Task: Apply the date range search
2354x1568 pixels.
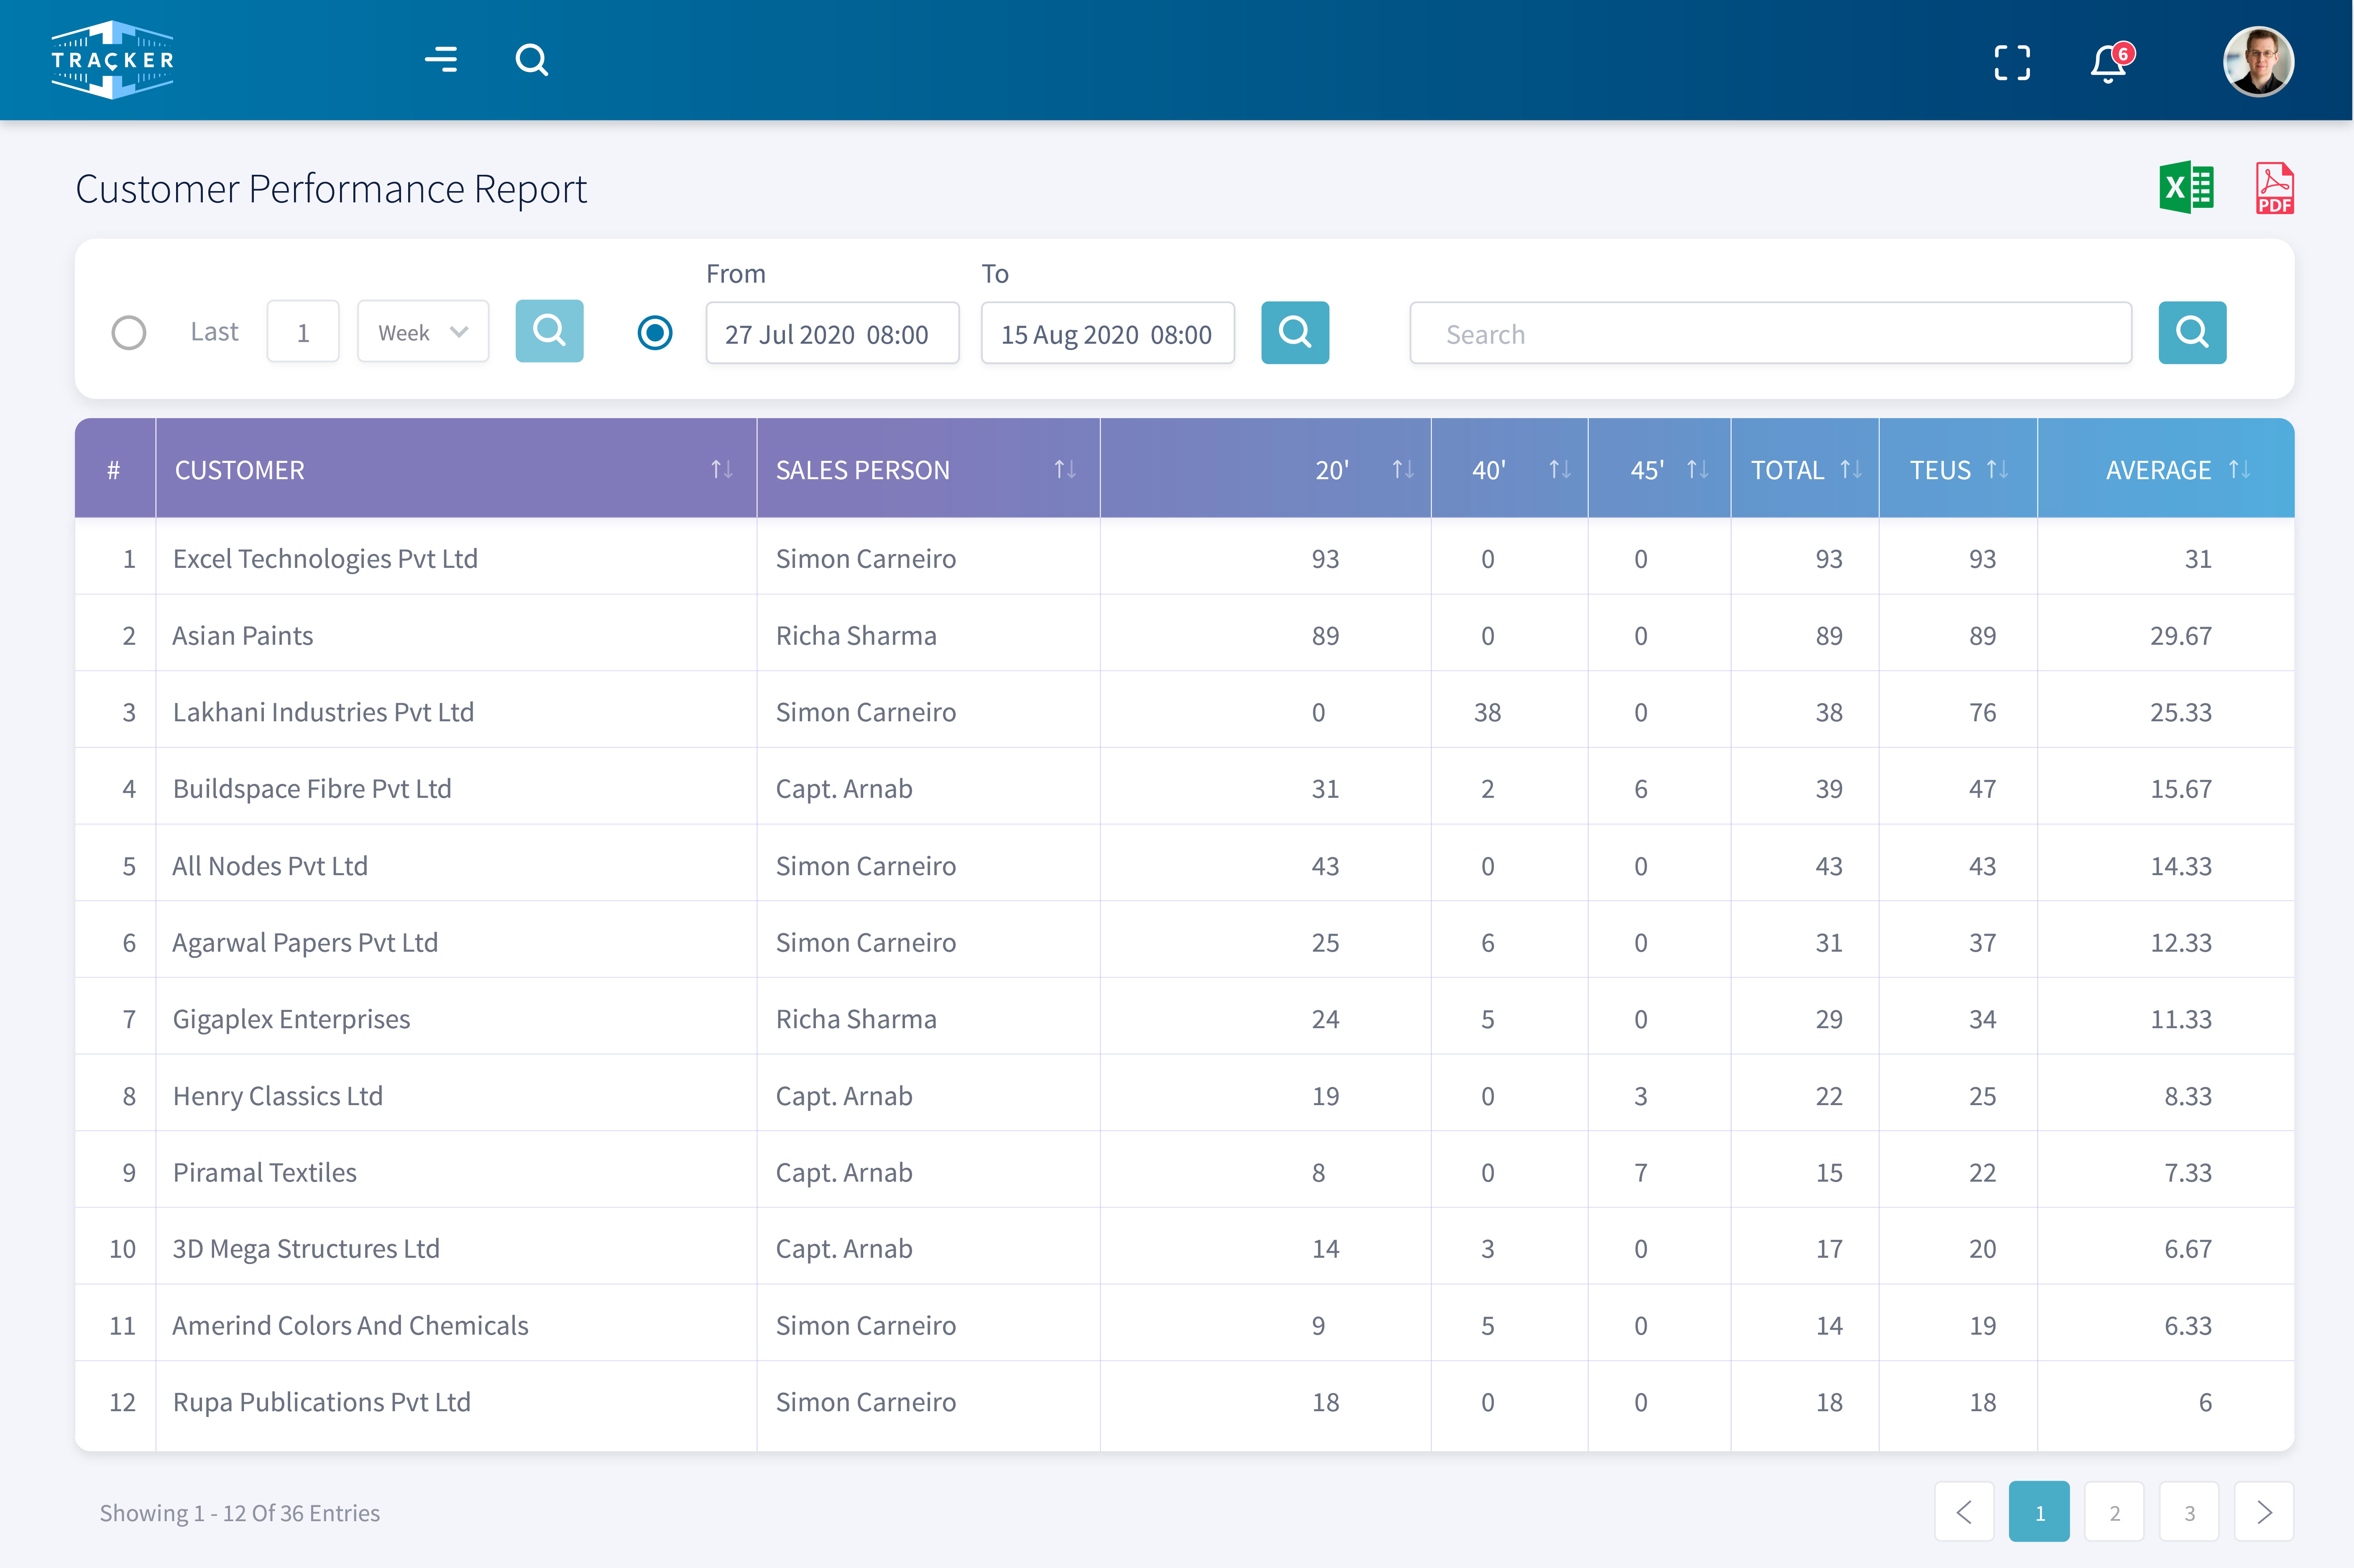Action: (1295, 333)
